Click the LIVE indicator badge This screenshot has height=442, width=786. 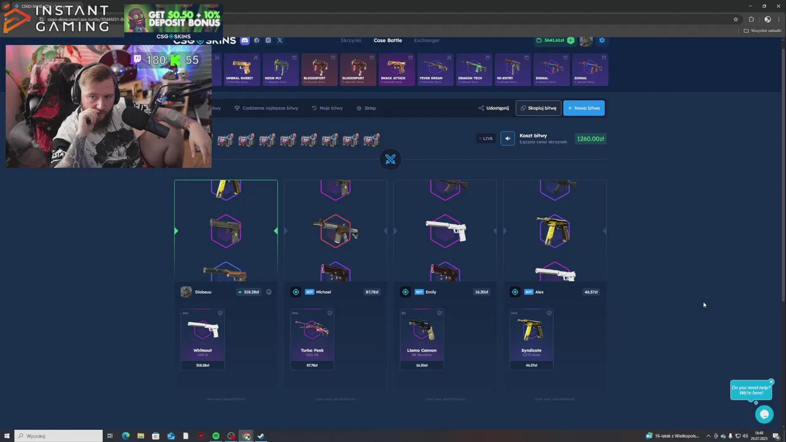click(x=486, y=139)
